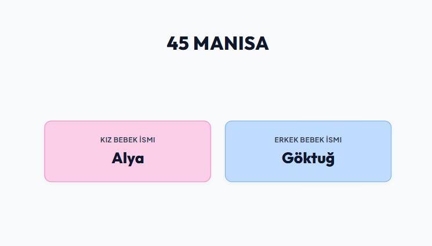Screen dimensions: 432x246
Task: Click the word MANISA in the title
Action: click(231, 43)
